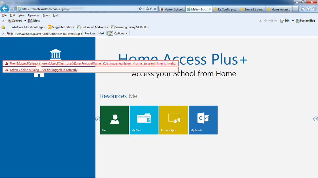Open the Samsung Galaxy S3 16GB favorite
The width and height of the screenshot is (318, 178).
[130, 27]
